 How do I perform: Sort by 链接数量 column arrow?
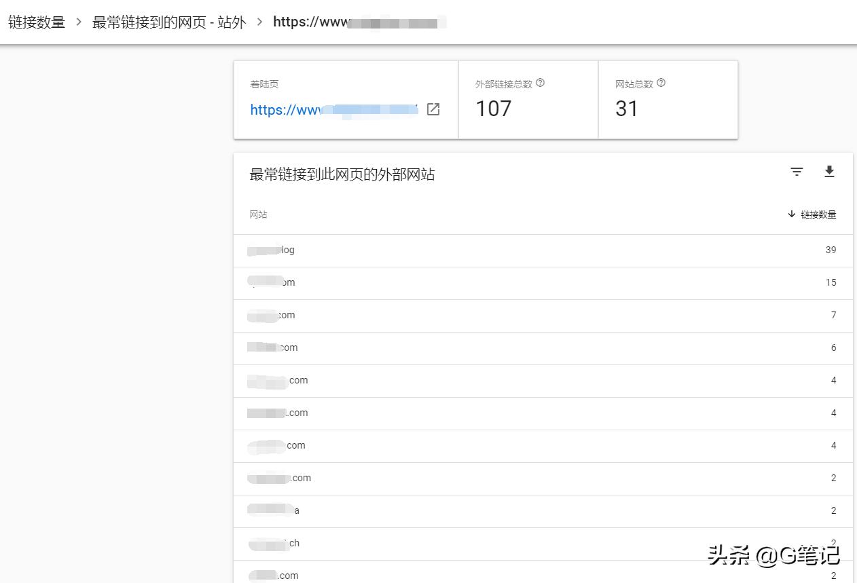pyautogui.click(x=791, y=214)
